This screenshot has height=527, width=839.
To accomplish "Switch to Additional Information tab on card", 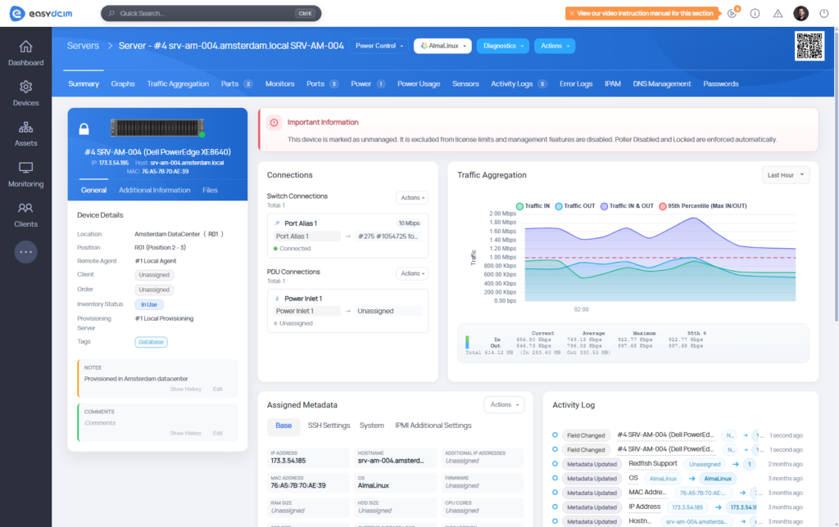I will pyautogui.click(x=155, y=191).
